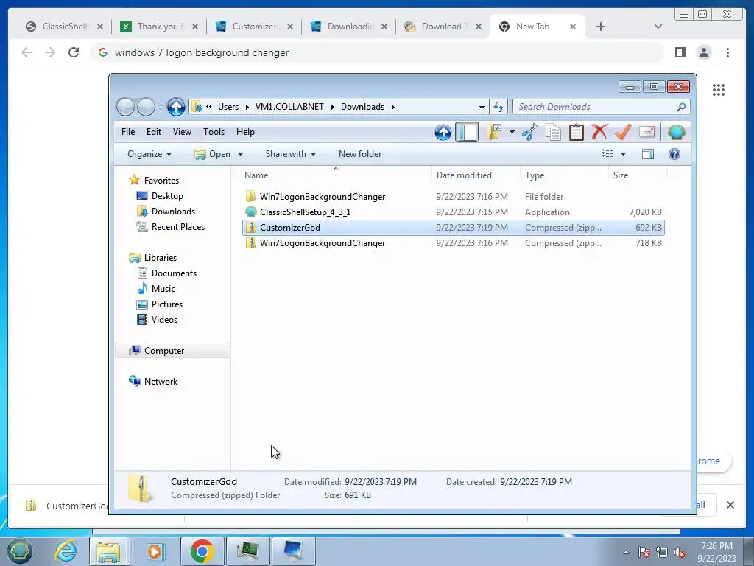This screenshot has height=566, width=754.
Task: Expand the Open button dropdown arrow
Action: coord(241,154)
